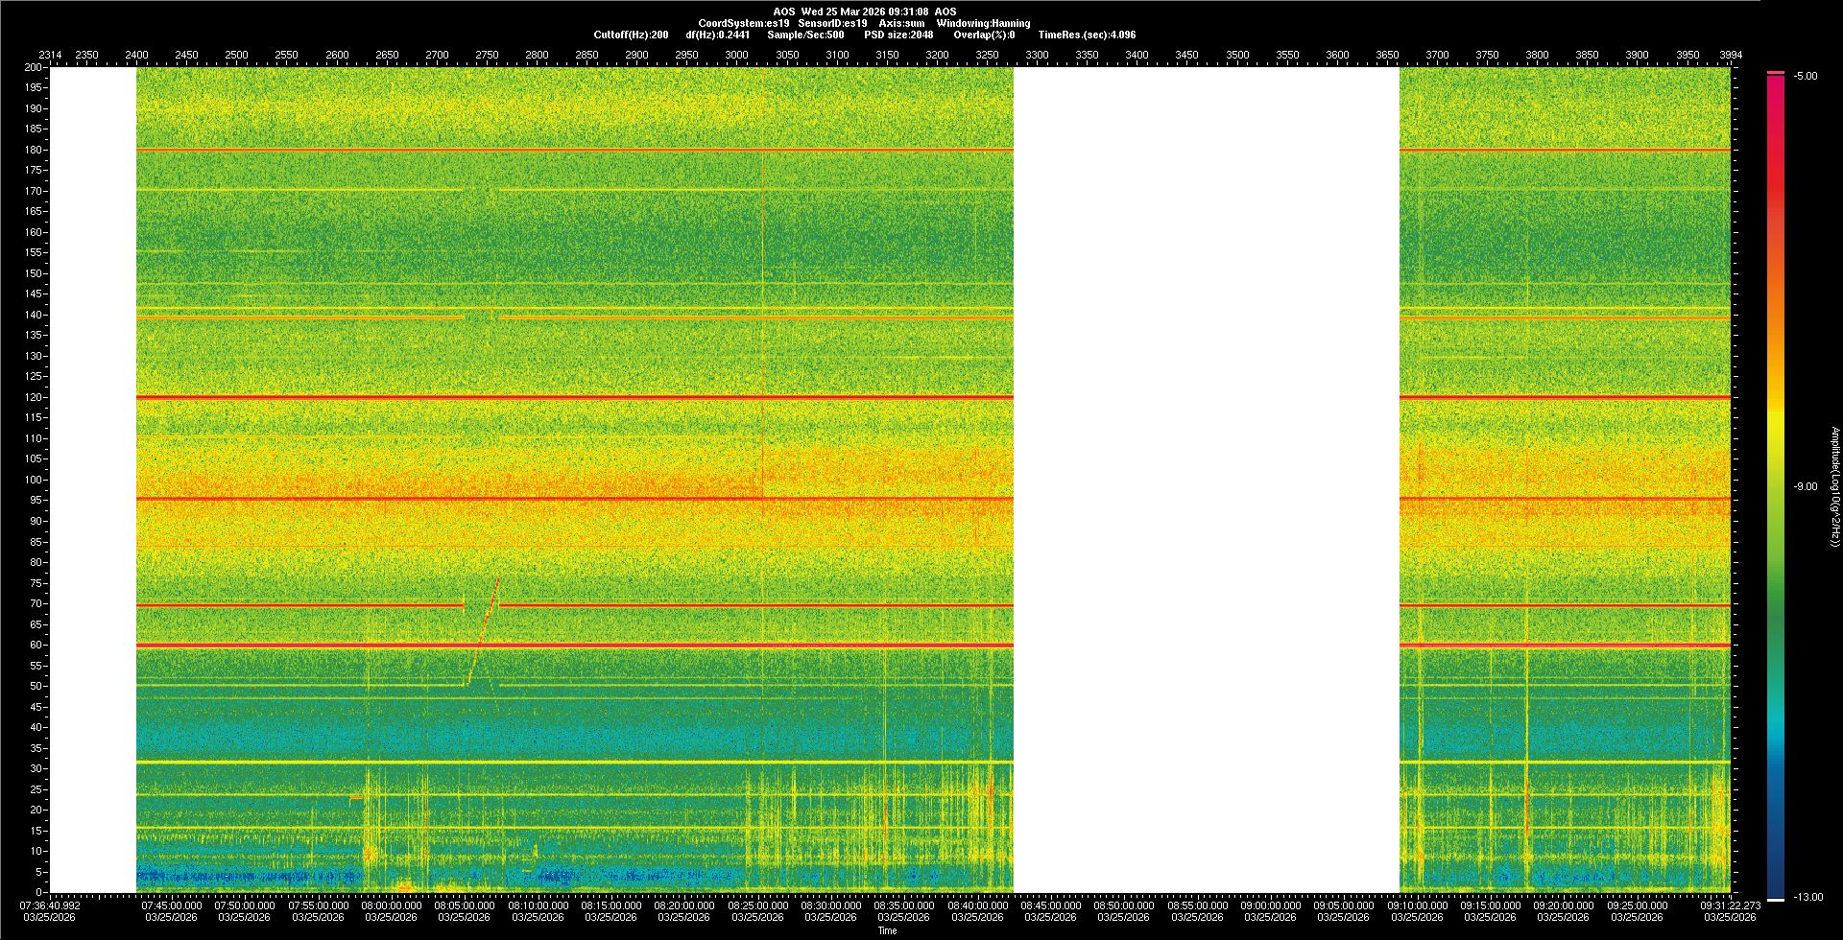Screen dimensions: 1843x940
Task: Click the Cutoff(Hz):200 parameter label
Action: (631, 35)
